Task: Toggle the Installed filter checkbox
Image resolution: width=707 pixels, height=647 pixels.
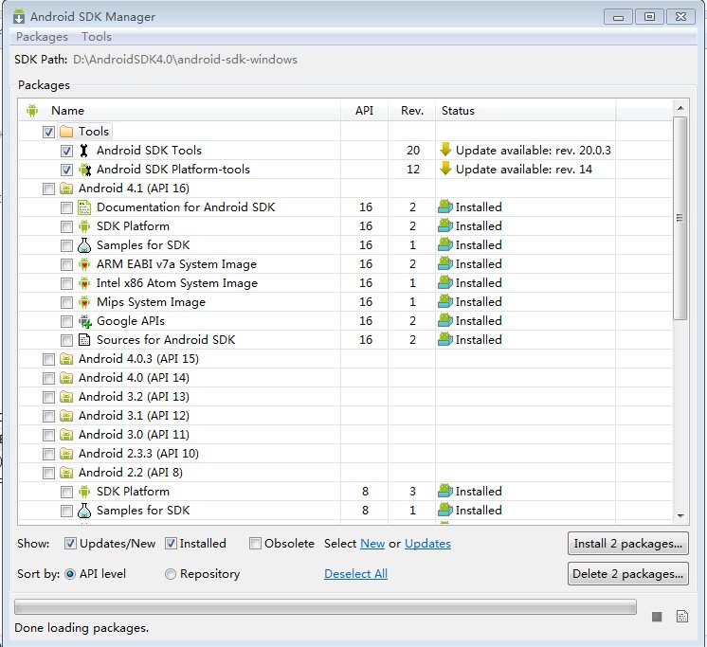Action: (171, 544)
